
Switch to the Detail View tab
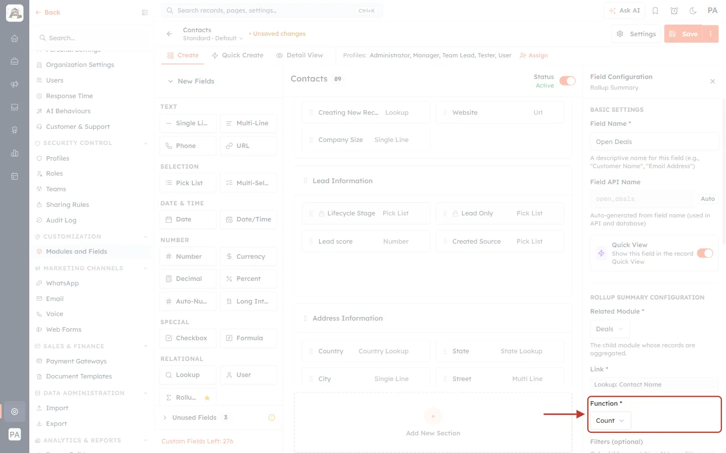tap(299, 55)
